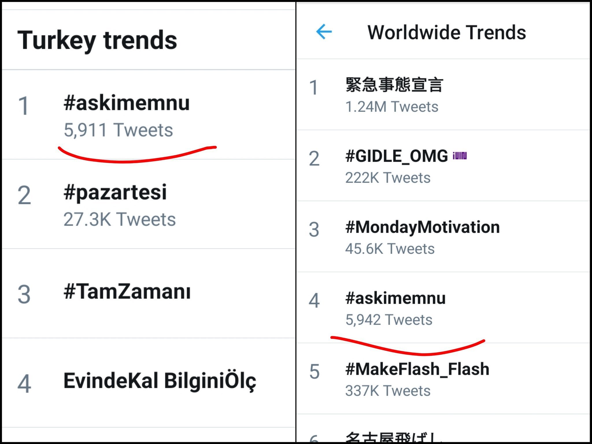This screenshot has height=444, width=592.
Task: Select #MakeFlash_Flash trend
Action: pos(417,369)
